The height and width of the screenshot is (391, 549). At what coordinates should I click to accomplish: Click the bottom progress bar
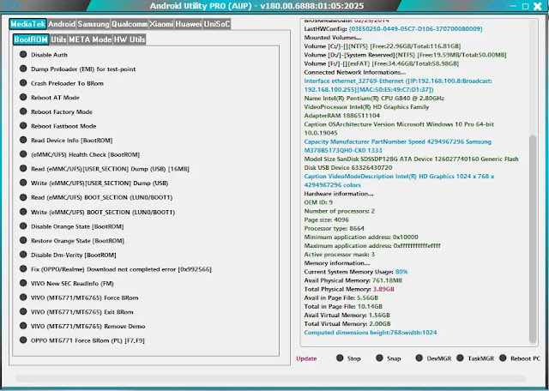pos(270,378)
